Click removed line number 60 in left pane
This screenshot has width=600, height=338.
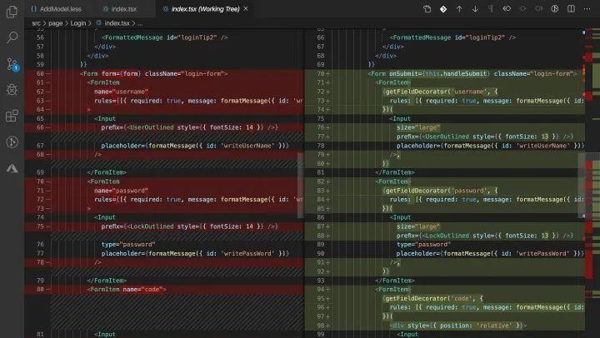40,73
